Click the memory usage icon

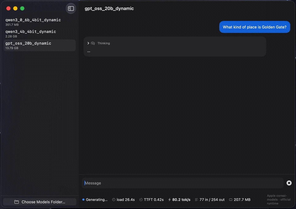point(231,199)
